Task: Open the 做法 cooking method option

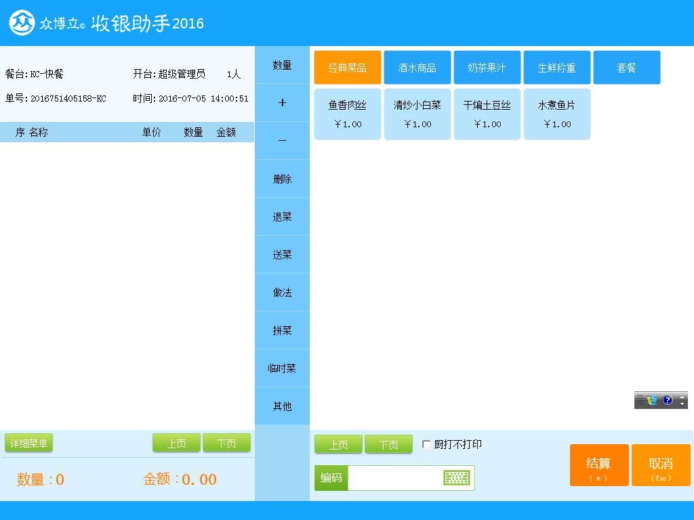Action: tap(282, 292)
